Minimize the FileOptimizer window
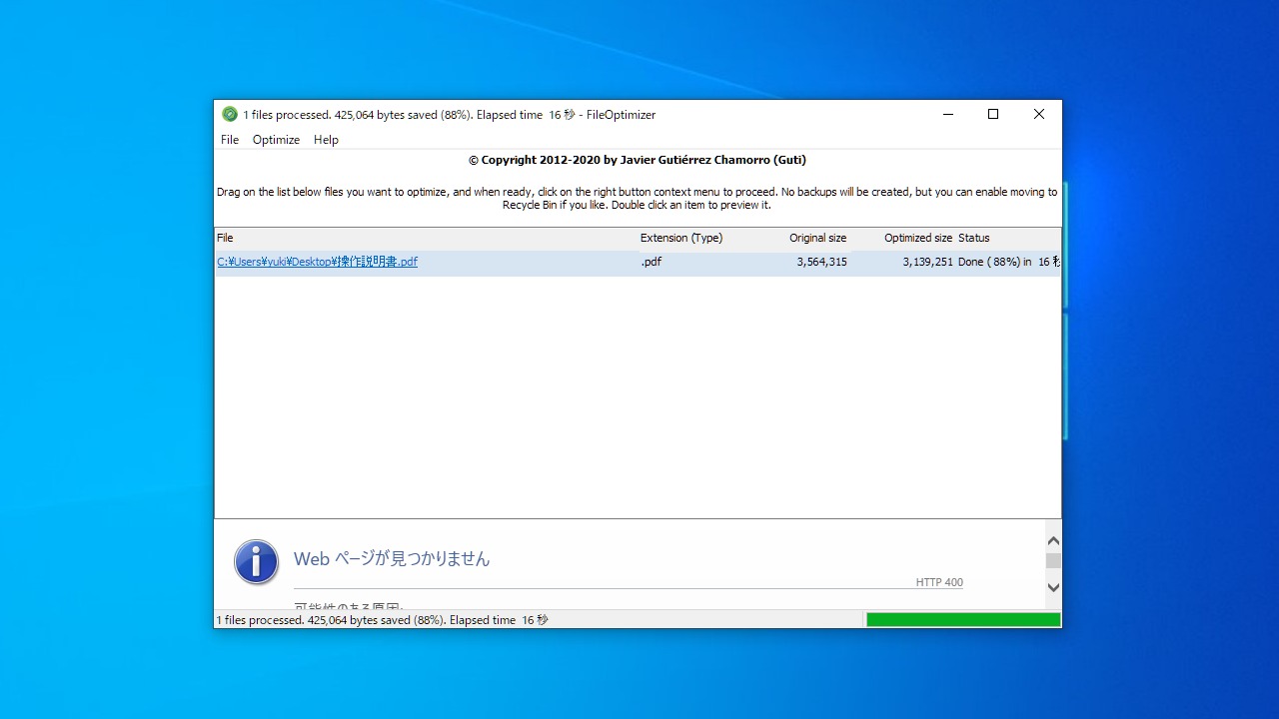The image size is (1279, 719). (x=947, y=114)
